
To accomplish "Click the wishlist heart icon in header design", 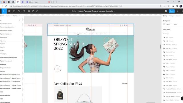I will click(x=123, y=25).
